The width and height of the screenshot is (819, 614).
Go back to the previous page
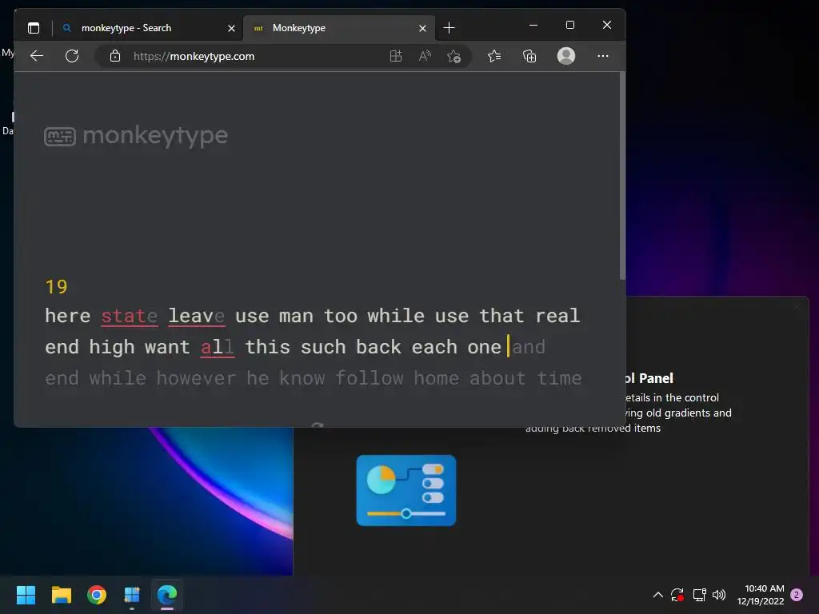tap(37, 56)
